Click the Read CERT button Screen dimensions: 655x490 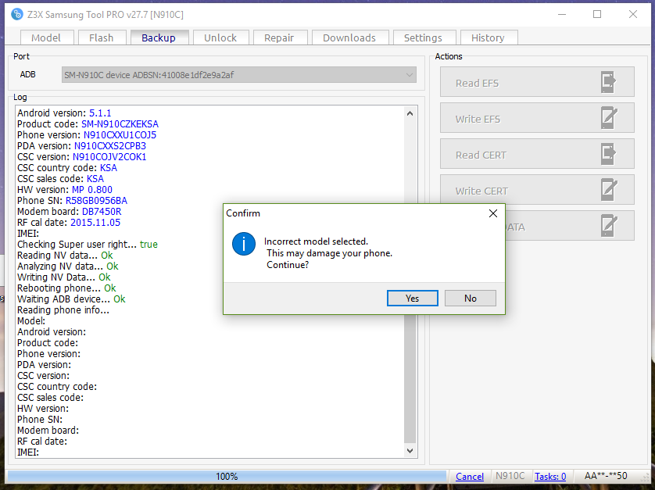tap(537, 154)
